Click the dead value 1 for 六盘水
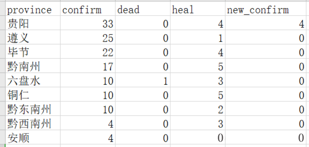 coord(142,81)
